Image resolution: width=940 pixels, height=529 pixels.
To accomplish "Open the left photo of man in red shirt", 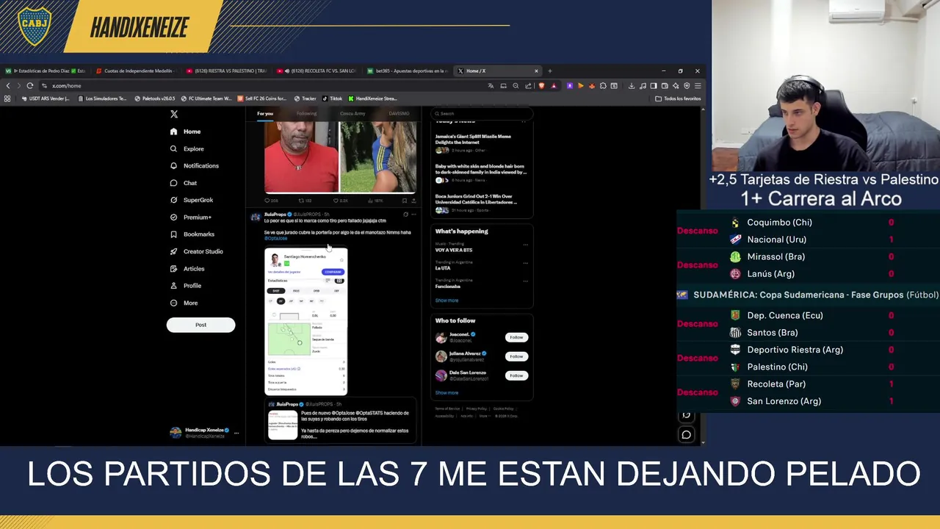I will click(301, 156).
